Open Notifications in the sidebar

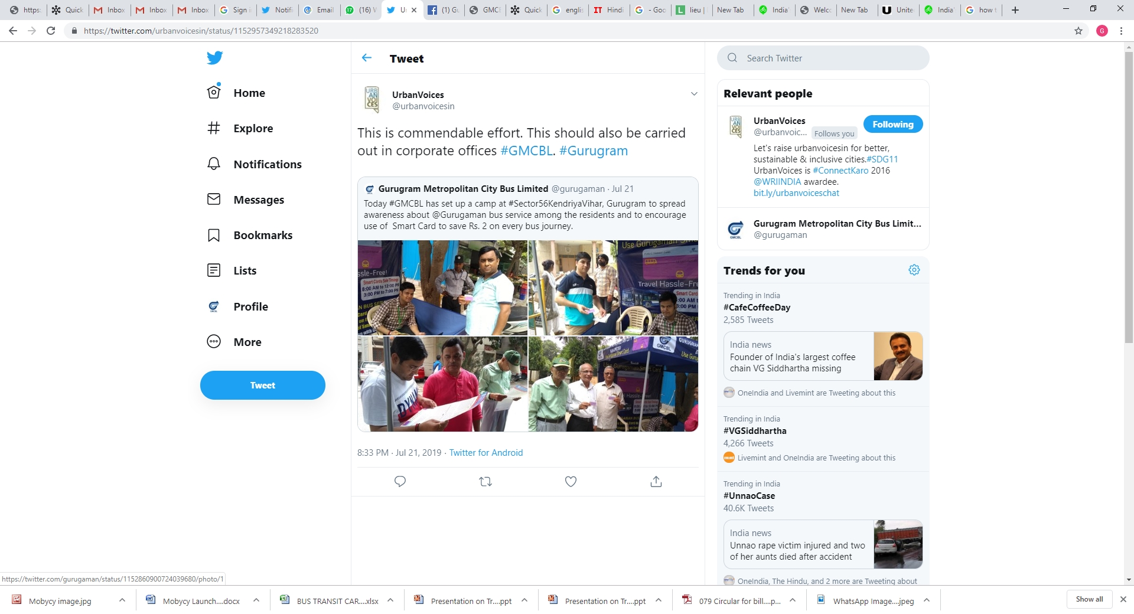pos(267,164)
